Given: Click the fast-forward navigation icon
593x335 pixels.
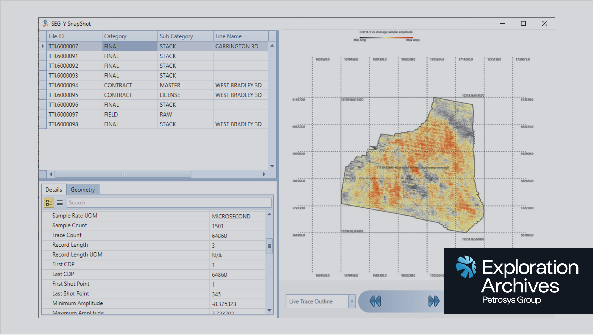Looking at the screenshot, I should [x=434, y=301].
